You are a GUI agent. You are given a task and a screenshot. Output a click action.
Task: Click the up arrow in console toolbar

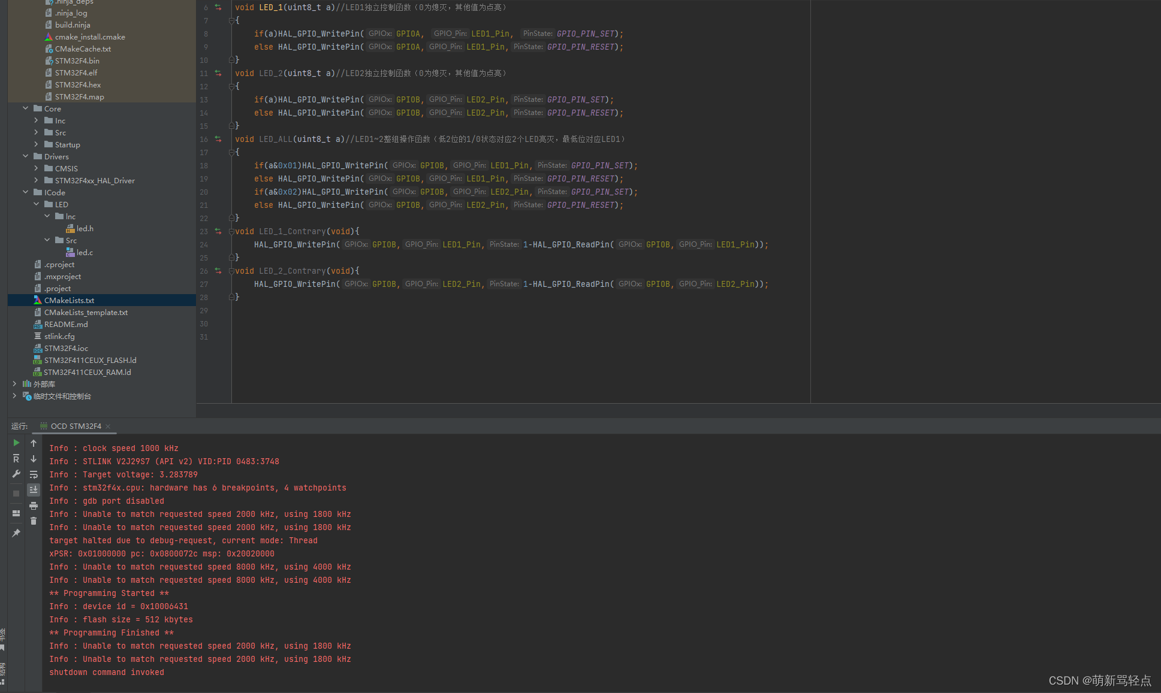[x=34, y=443]
